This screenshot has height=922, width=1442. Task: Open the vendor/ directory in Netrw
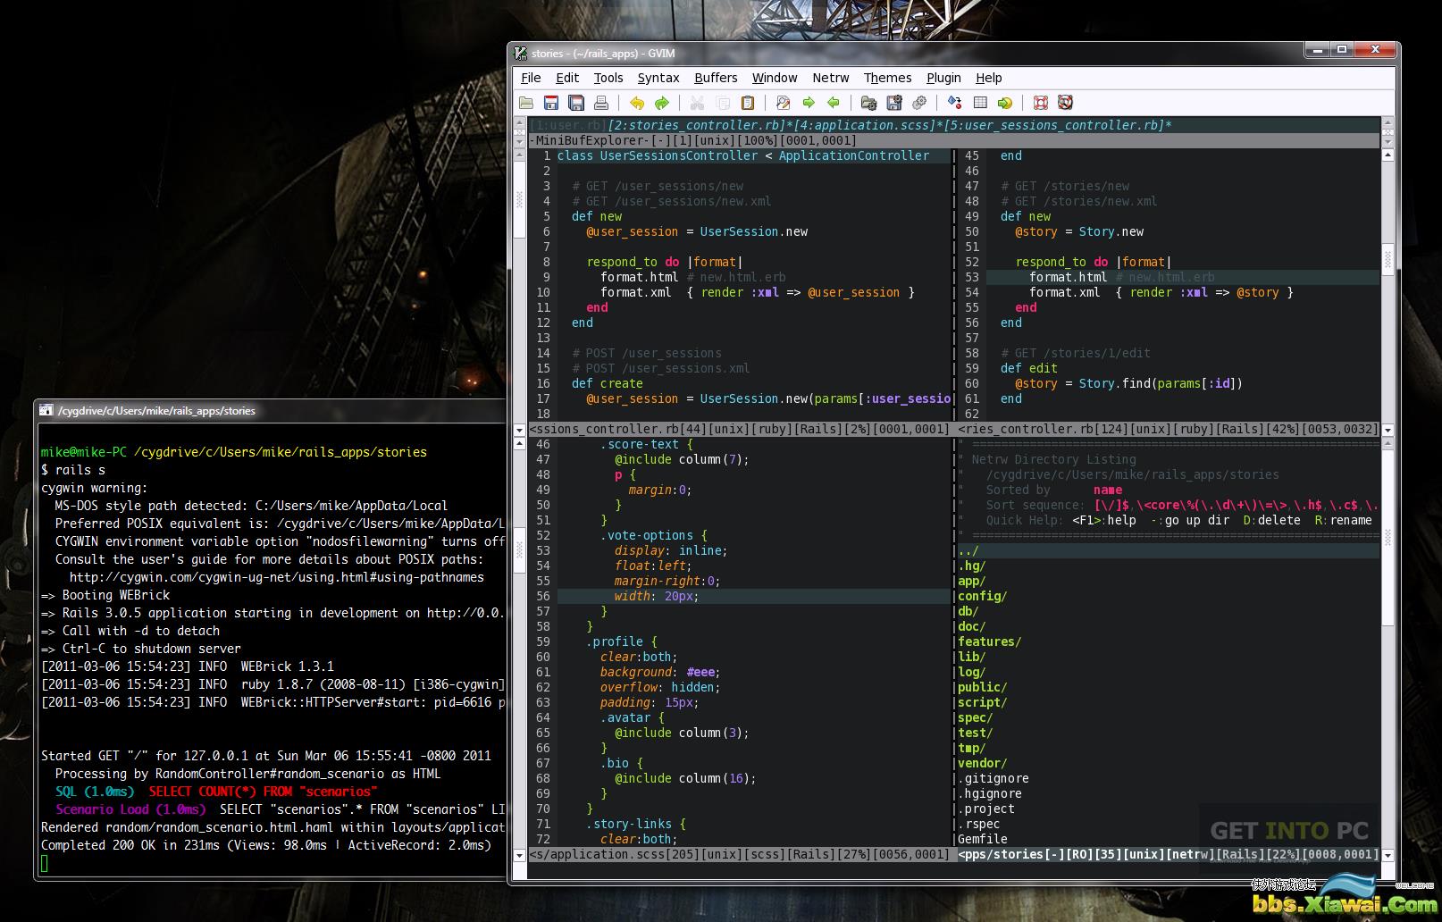click(983, 763)
